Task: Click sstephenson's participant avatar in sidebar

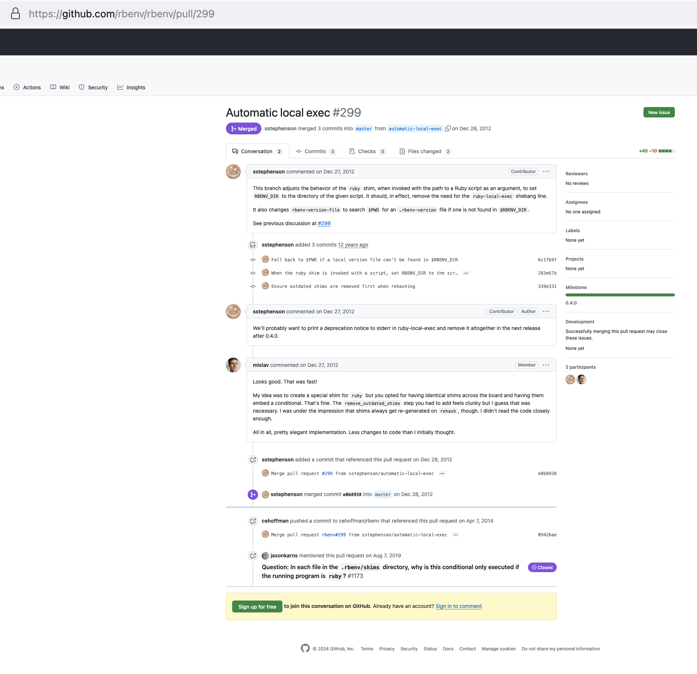Action: (x=570, y=379)
